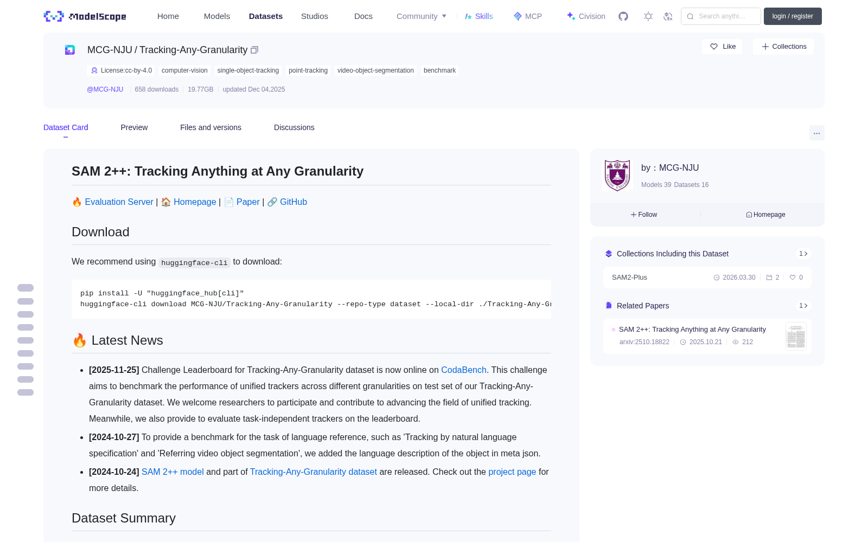Click the arxiv:2510.18822 identifier
Image resolution: width=868 pixels, height=542 pixels.
tap(644, 342)
